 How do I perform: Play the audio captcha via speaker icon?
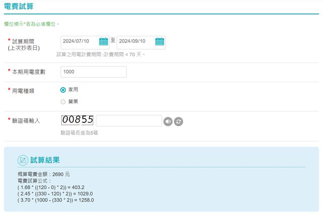[169, 121]
